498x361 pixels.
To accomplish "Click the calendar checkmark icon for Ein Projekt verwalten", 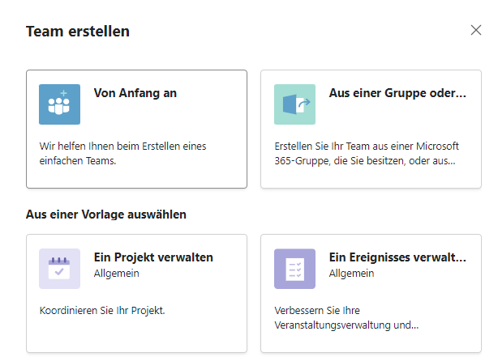I will pyautogui.click(x=59, y=269).
